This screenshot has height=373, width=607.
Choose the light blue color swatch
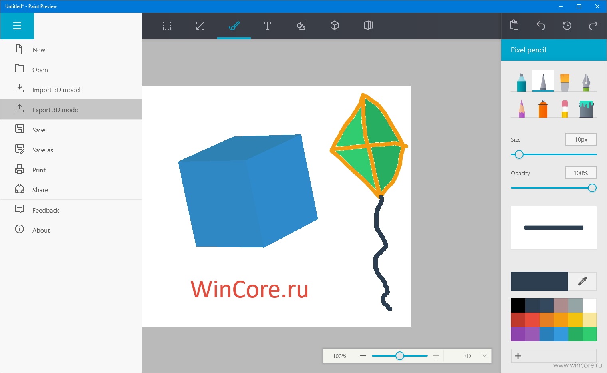click(561, 334)
